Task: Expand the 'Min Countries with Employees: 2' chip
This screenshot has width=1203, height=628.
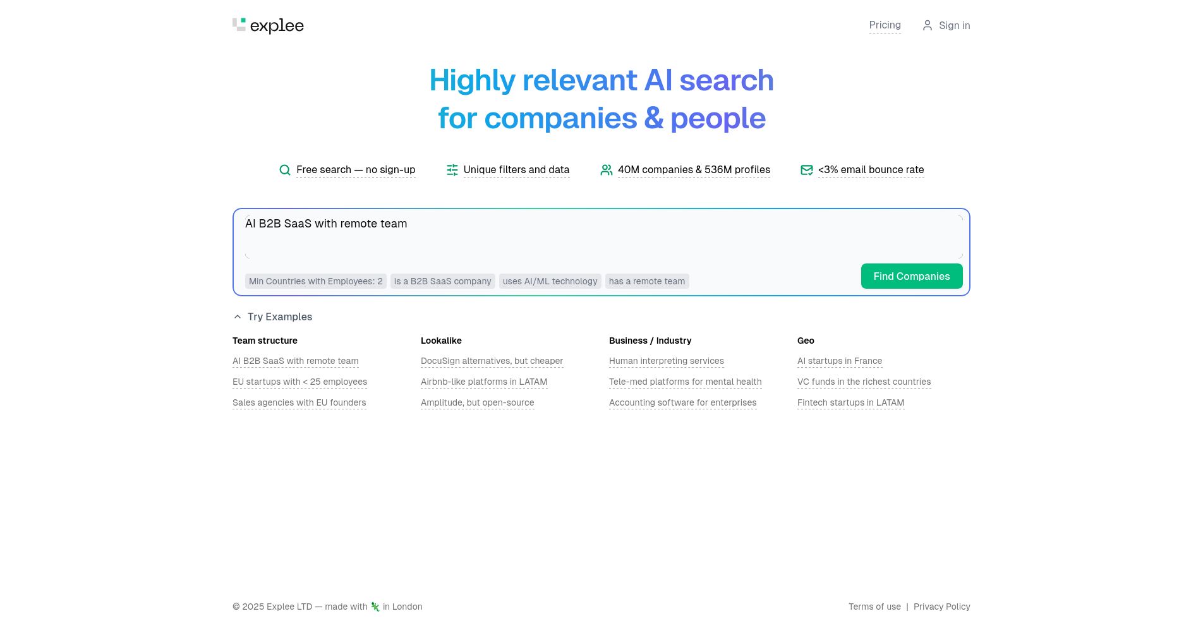Action: 315,281
